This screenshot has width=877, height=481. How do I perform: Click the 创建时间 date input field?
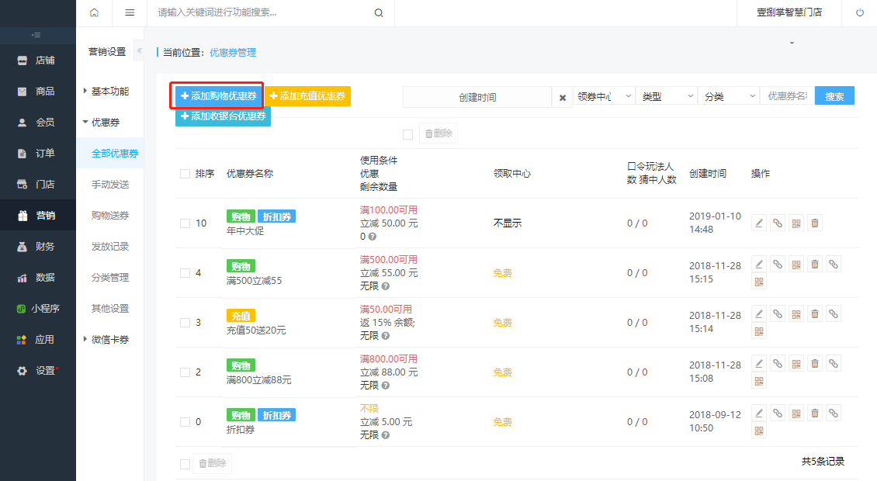[477, 97]
